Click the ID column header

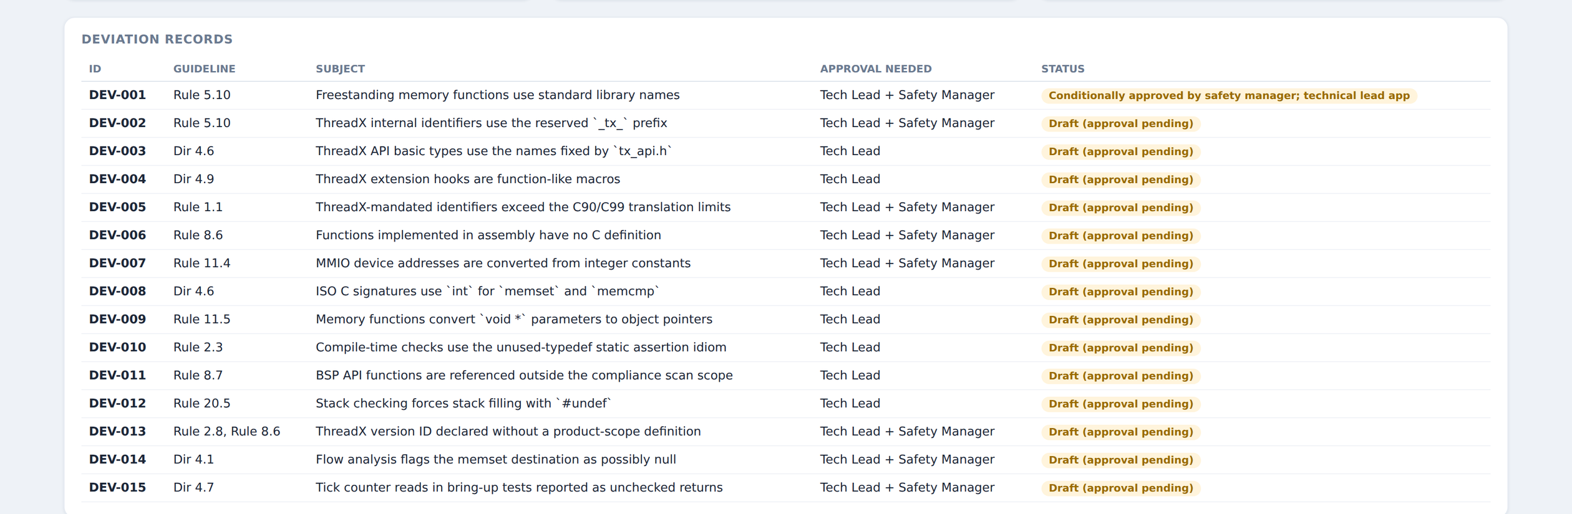pos(95,69)
